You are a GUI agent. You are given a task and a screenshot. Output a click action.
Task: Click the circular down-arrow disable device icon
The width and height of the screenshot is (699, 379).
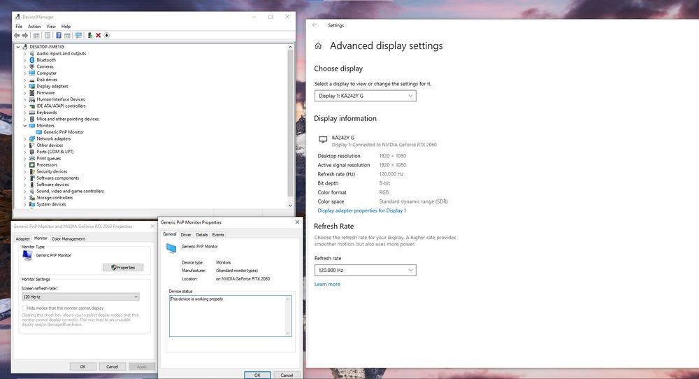tap(106, 35)
